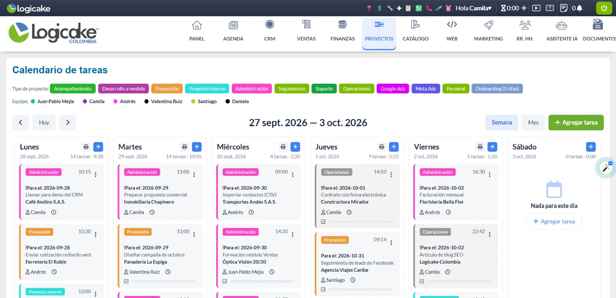Screen dimensions: 616x298
Task: Click the hourglass timer icon
Action: click(504, 8)
